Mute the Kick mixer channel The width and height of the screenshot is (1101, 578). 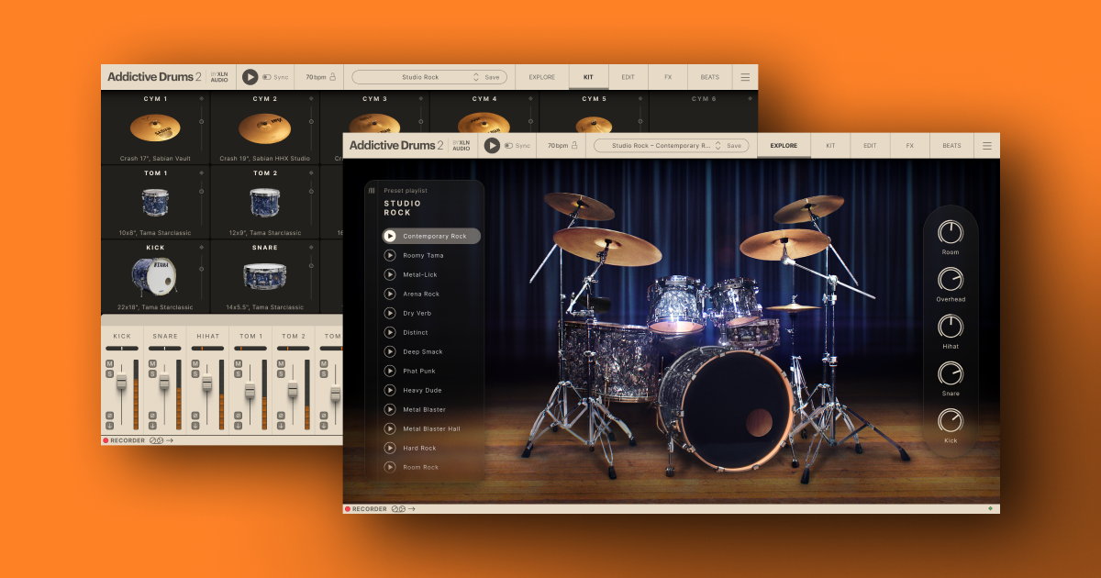click(109, 364)
